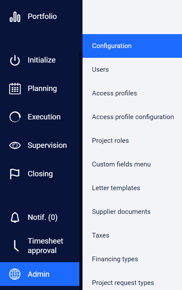
Task: Click the Initialize power icon
Action: coord(15,60)
